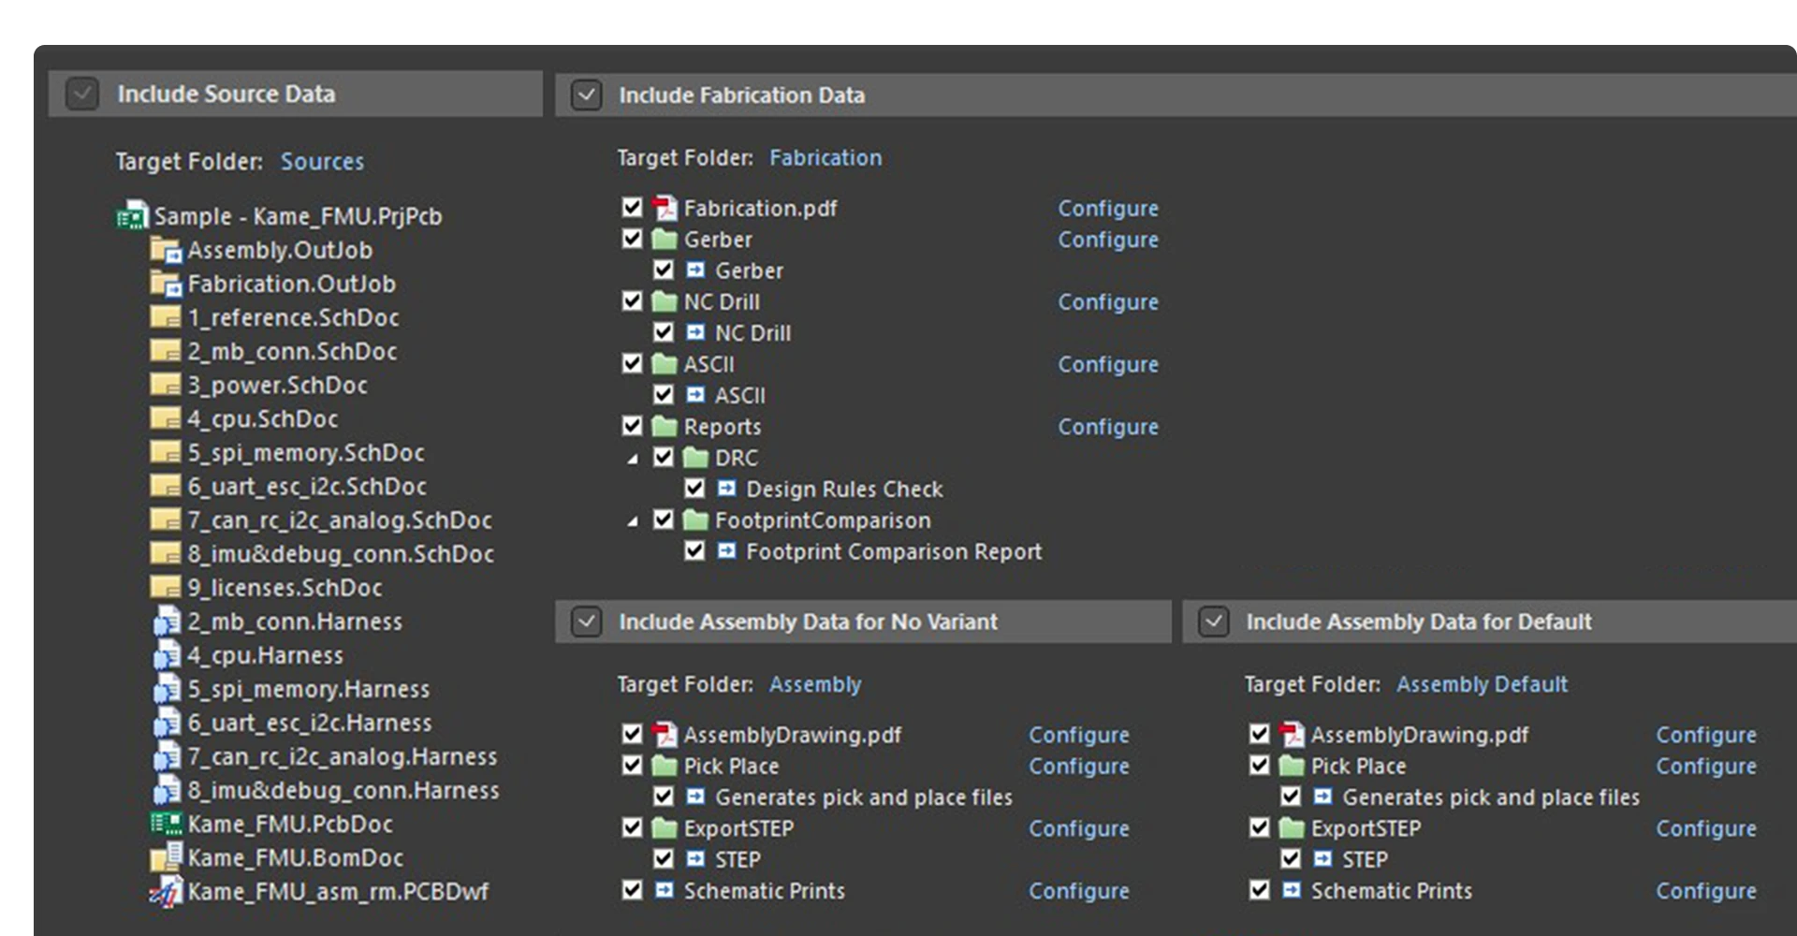The image size is (1797, 936).
Task: Open the Sources target folder link
Action: coord(322,162)
